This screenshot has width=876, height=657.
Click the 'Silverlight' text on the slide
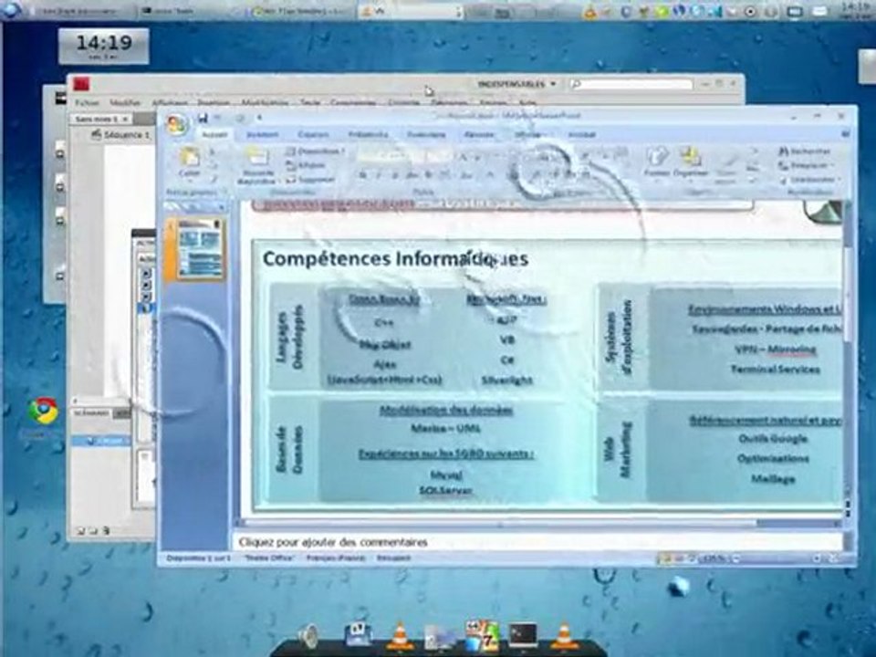tap(506, 381)
